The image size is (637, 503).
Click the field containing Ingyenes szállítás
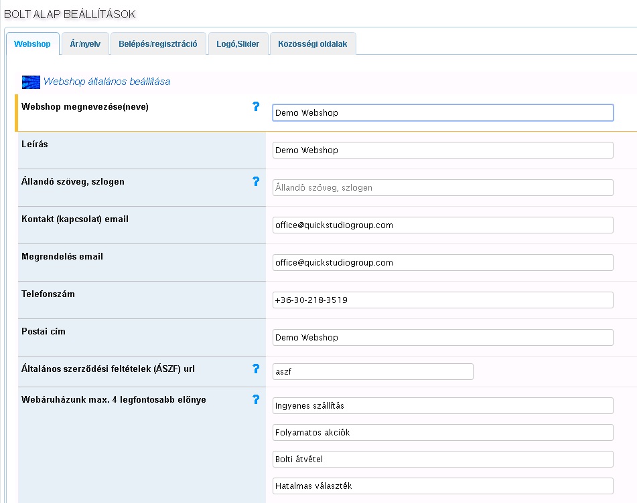443,405
